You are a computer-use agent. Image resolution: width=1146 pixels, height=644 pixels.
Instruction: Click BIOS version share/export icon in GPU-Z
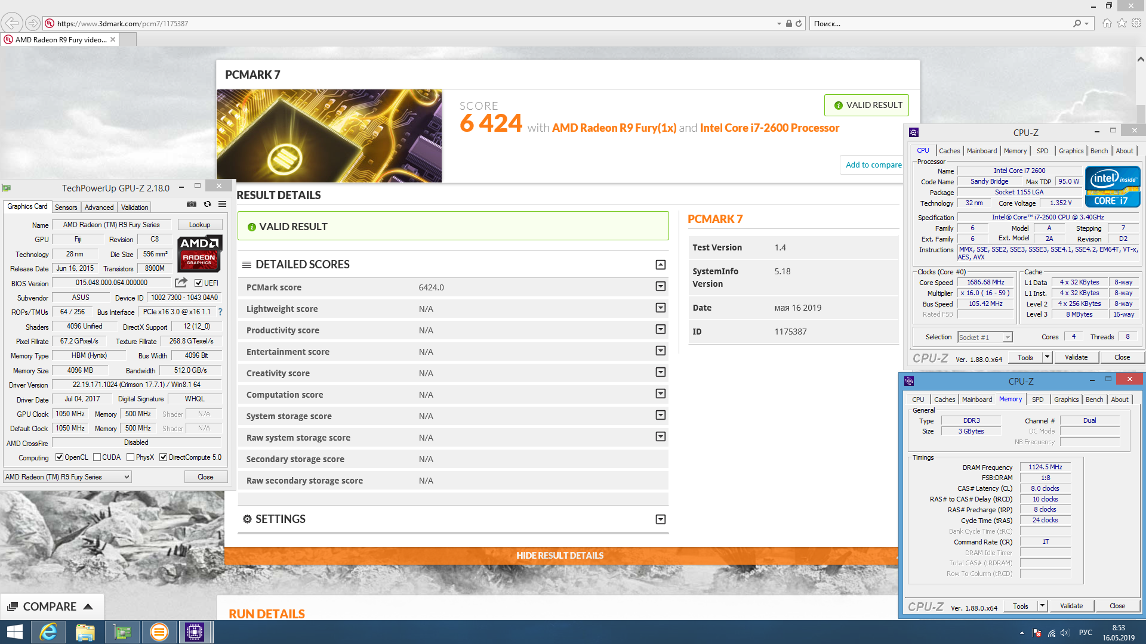point(181,283)
